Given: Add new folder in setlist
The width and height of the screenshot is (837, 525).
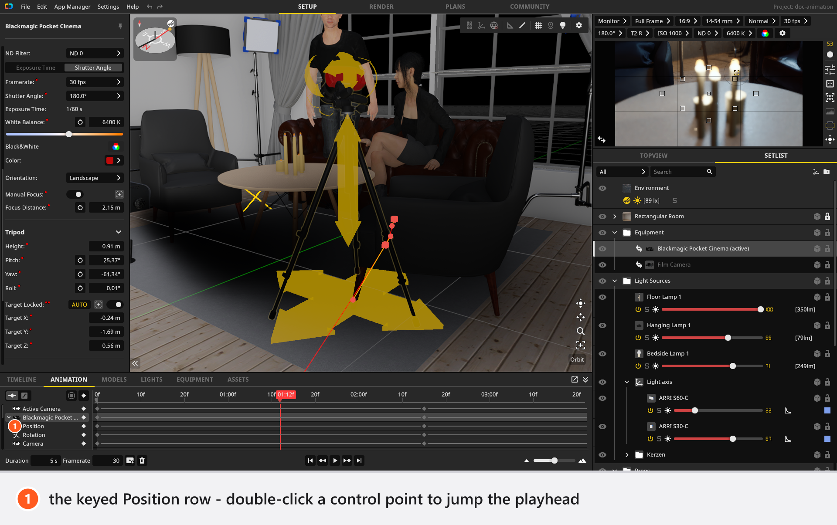Looking at the screenshot, I should pyautogui.click(x=827, y=172).
